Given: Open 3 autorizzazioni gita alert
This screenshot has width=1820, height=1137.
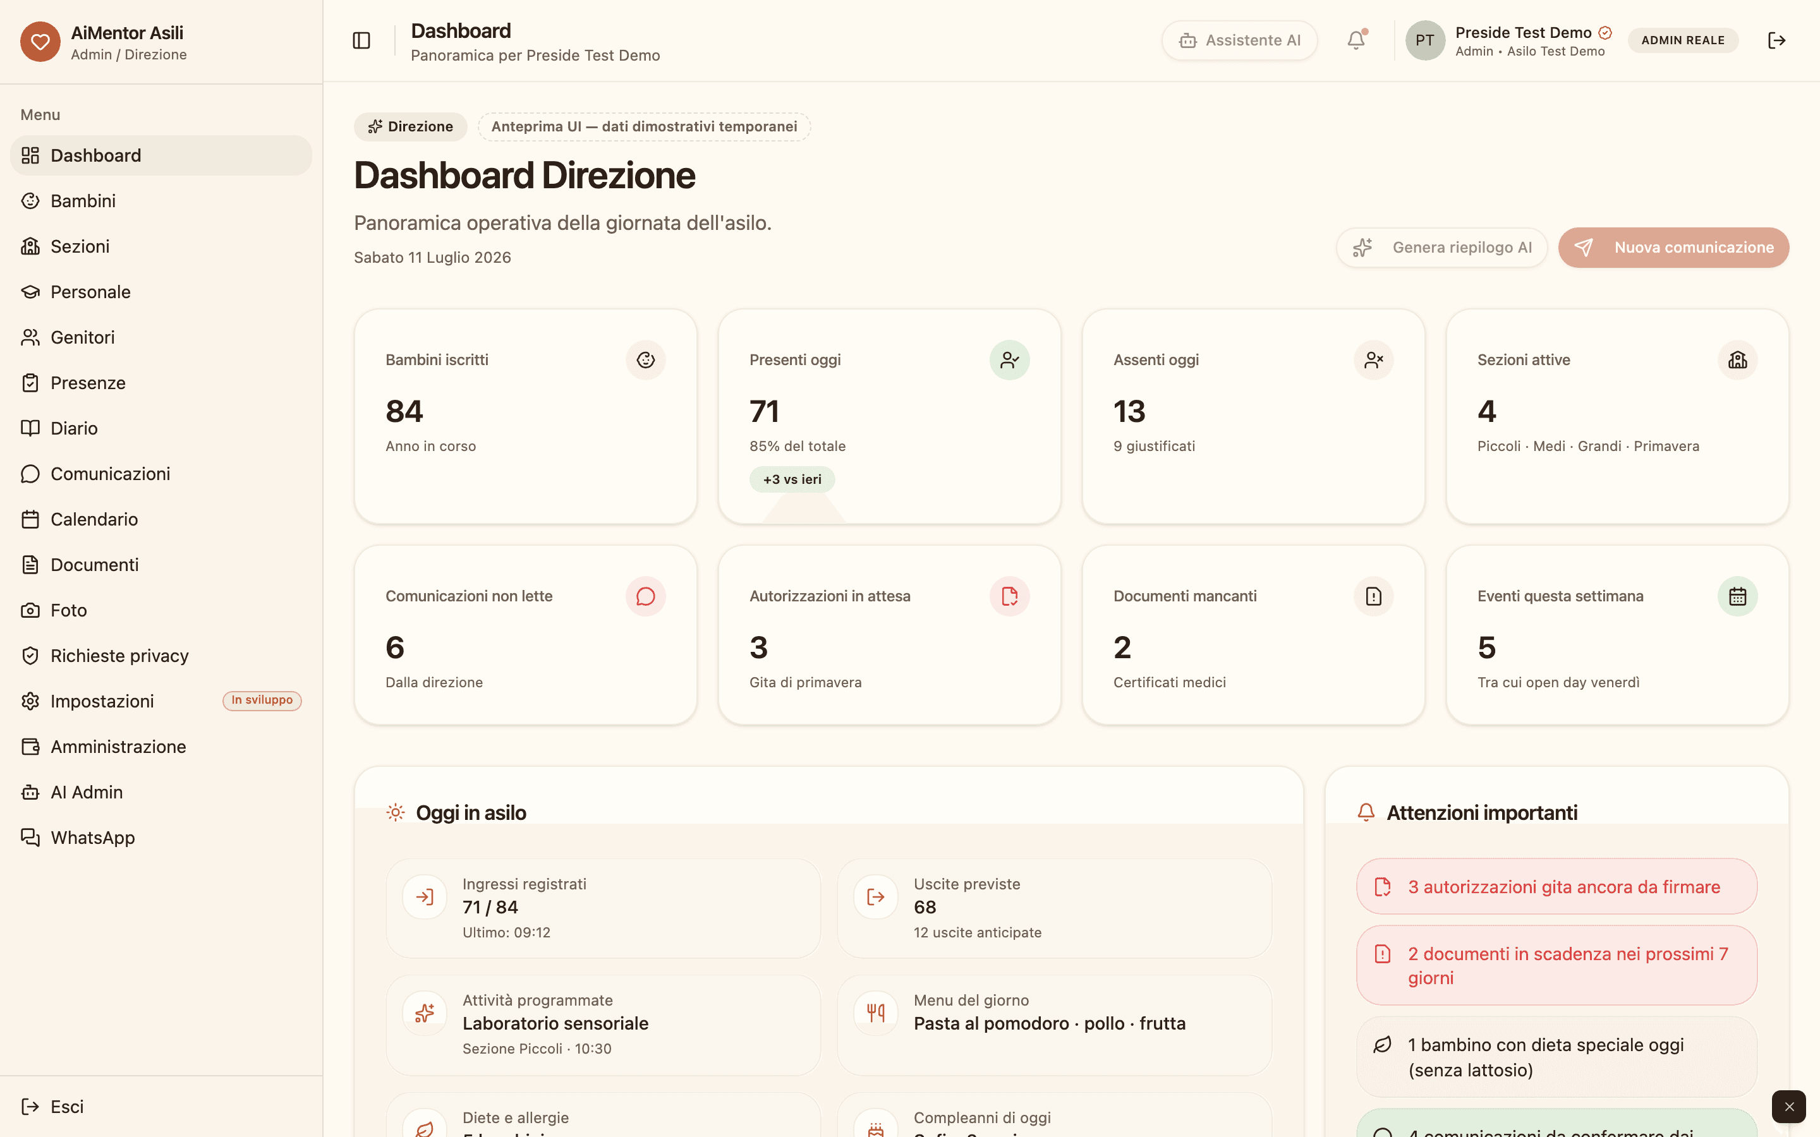Looking at the screenshot, I should [1556, 887].
